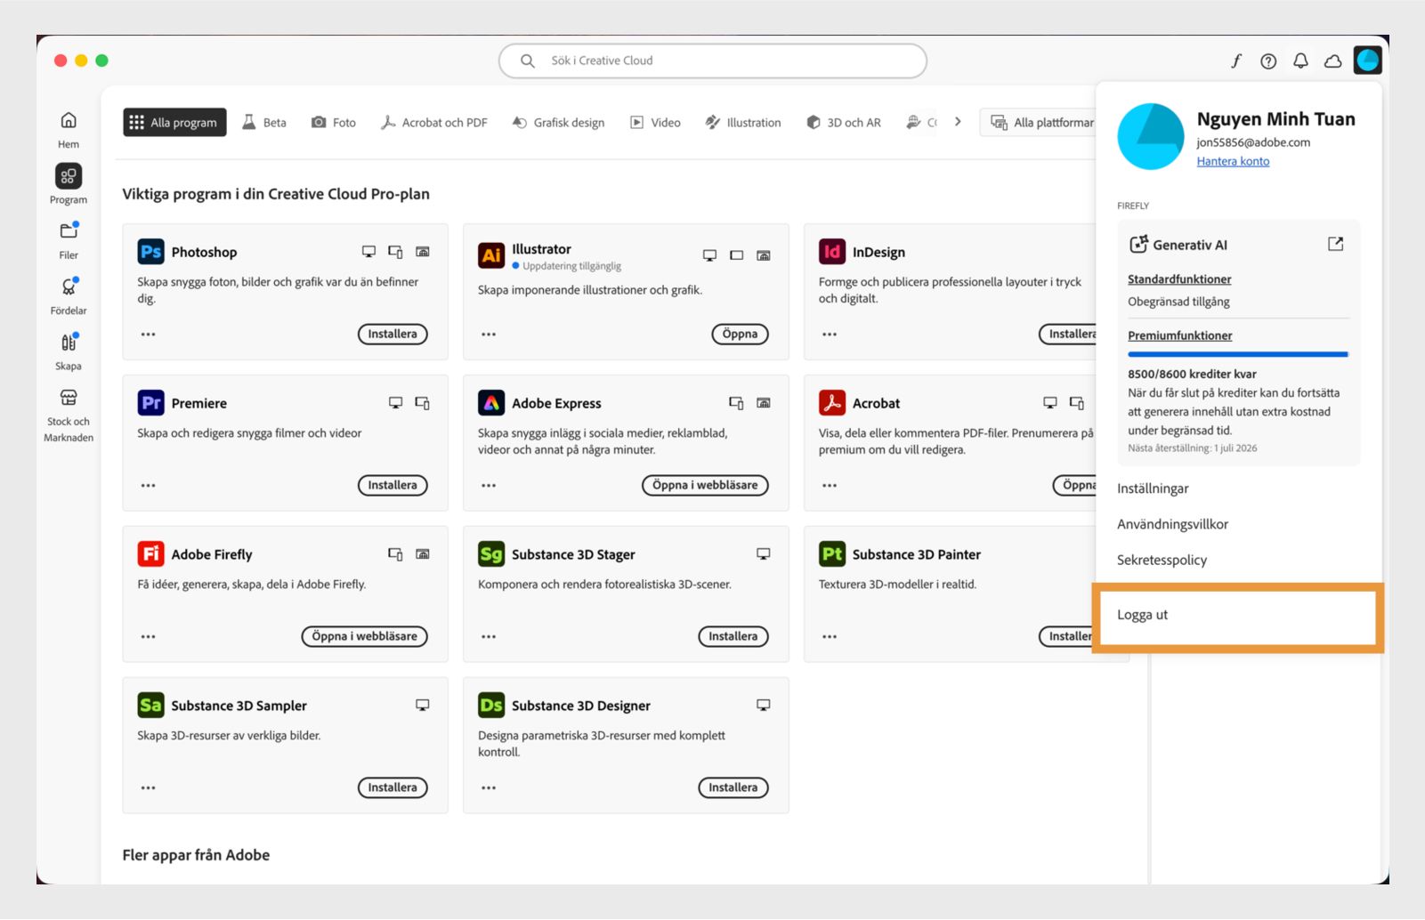This screenshot has width=1425, height=920.
Task: Install Photoshop with Installera button
Action: coord(393,335)
